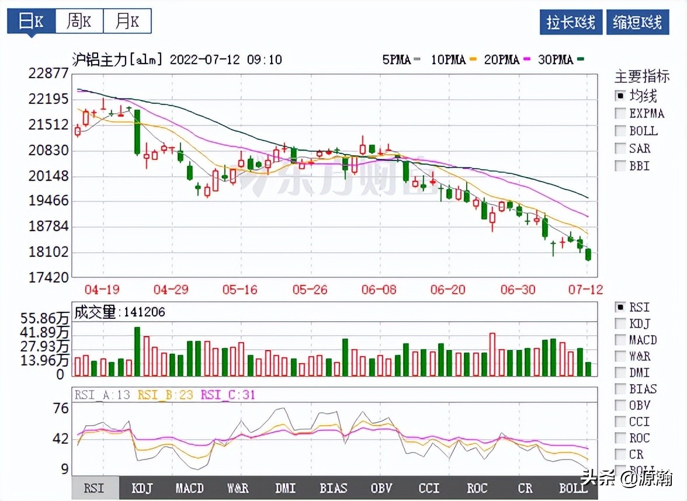687x501 pixels.
Task: Click the 成交量:141206 volume label
Action: [120, 312]
